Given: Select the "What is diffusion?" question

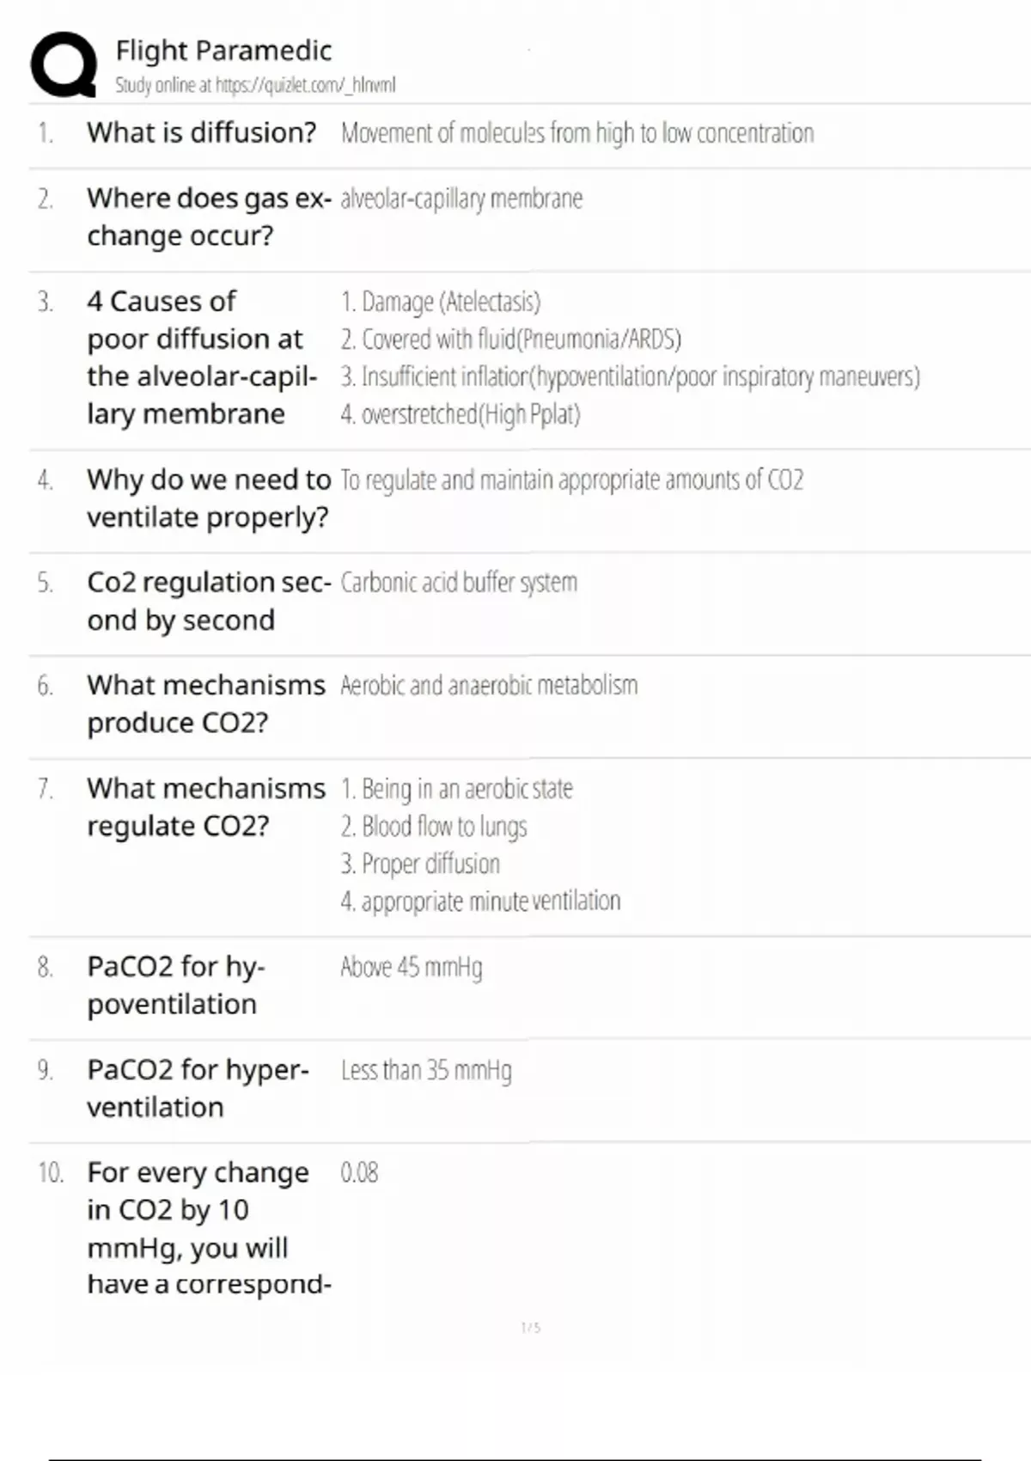Looking at the screenshot, I should click(201, 132).
